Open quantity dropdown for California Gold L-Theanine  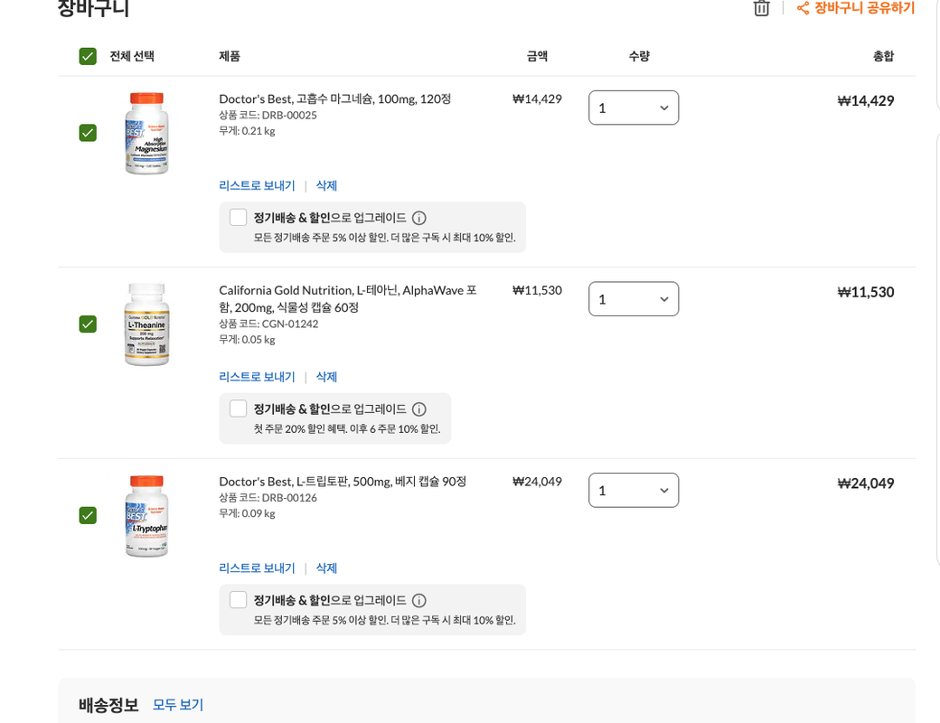pyautogui.click(x=634, y=299)
